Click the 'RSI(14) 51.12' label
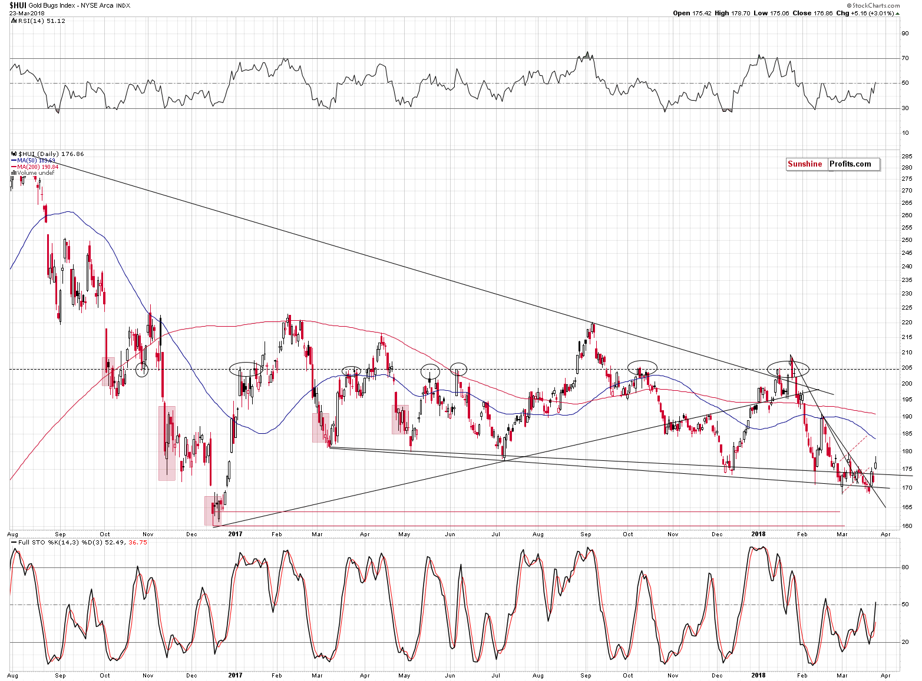The width and height of the screenshot is (922, 681). [42, 21]
